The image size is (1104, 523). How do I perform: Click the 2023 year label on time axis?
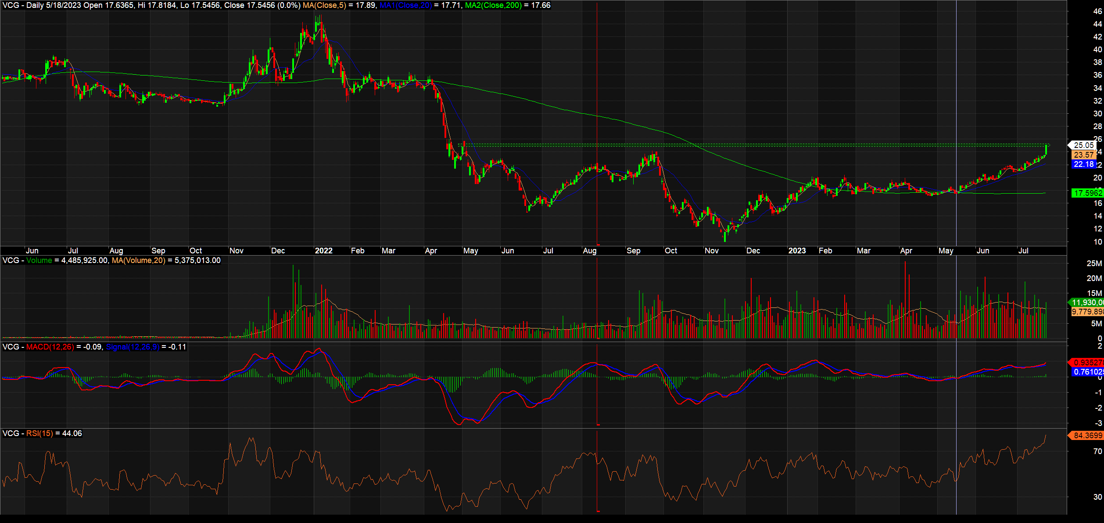point(797,251)
